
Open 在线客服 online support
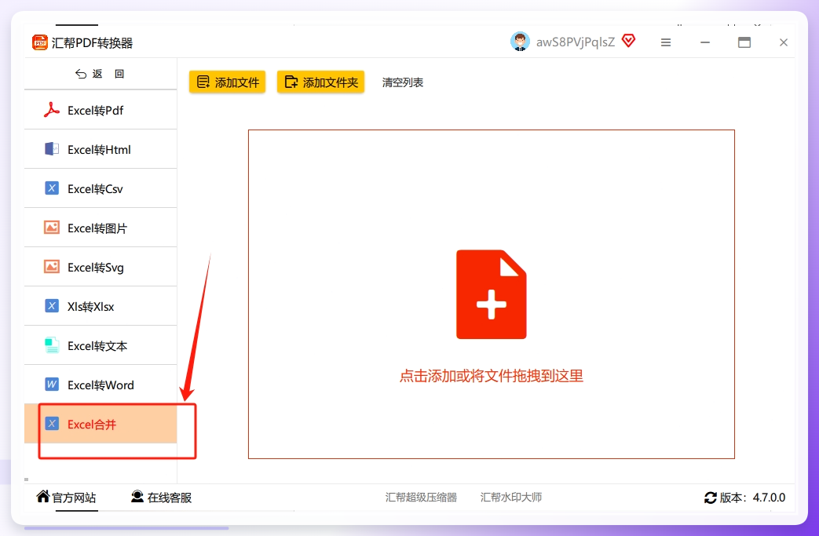pyautogui.click(x=162, y=498)
